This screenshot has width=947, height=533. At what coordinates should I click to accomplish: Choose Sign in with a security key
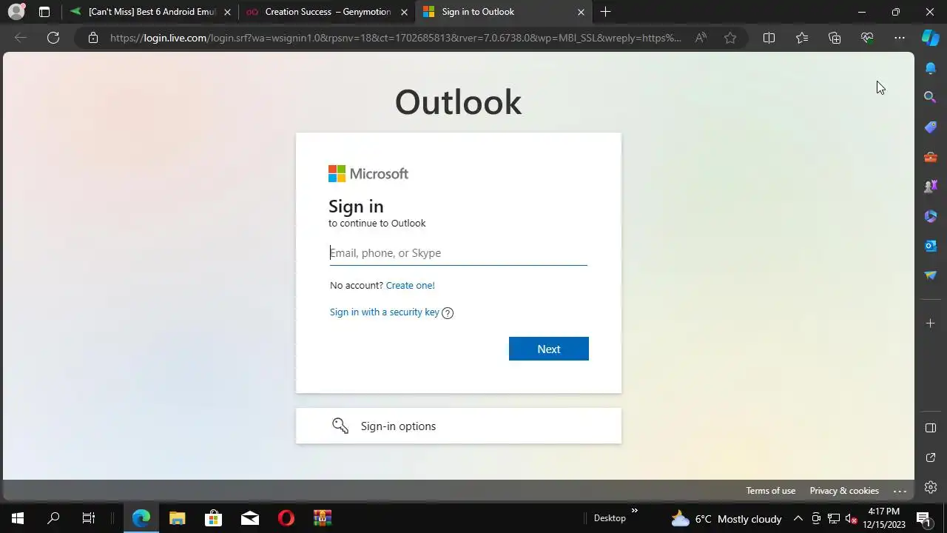pos(385,312)
